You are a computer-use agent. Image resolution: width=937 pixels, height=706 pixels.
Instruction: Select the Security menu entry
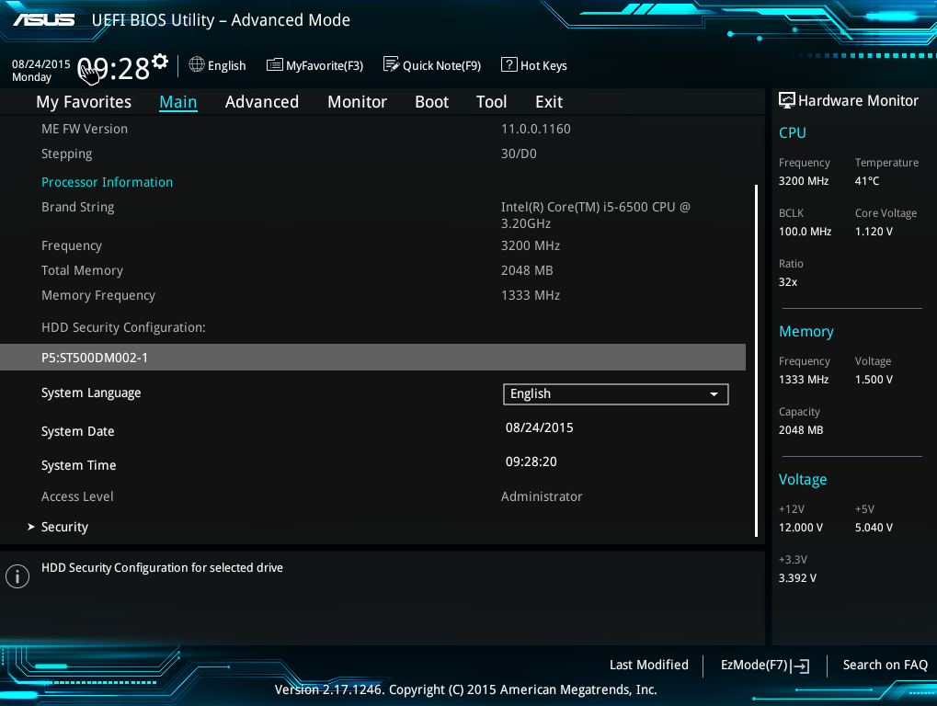(x=64, y=527)
